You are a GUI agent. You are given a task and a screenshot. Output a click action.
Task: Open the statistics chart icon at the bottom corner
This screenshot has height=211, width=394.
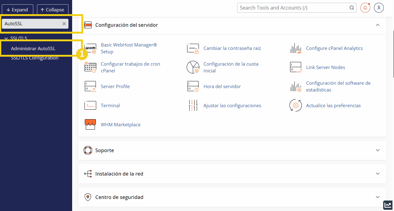coord(388,205)
